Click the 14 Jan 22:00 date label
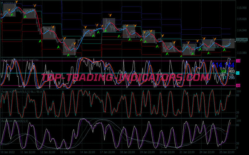 click(87, 152)
